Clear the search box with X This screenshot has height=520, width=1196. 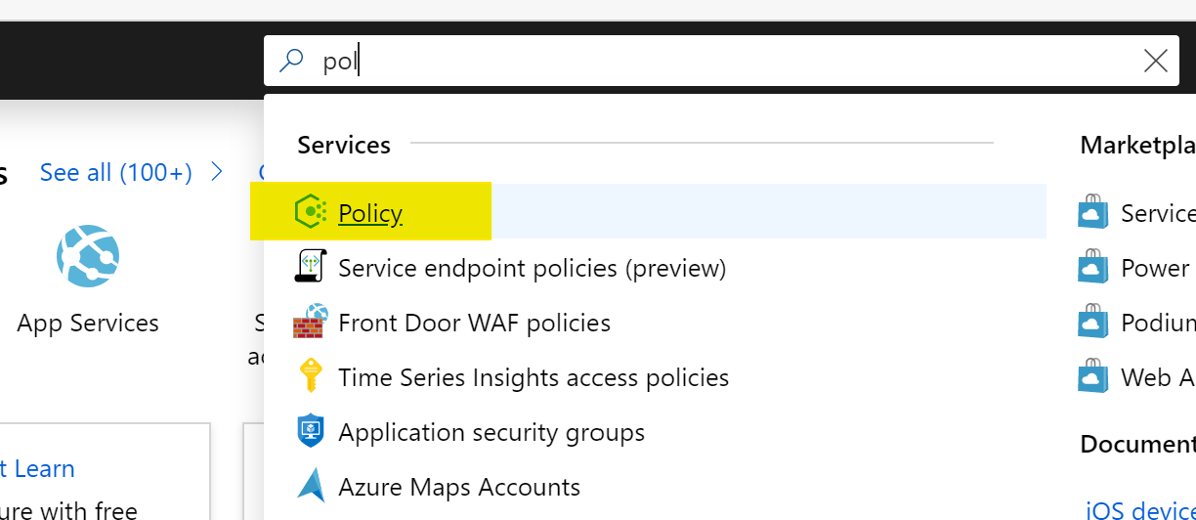(1155, 62)
